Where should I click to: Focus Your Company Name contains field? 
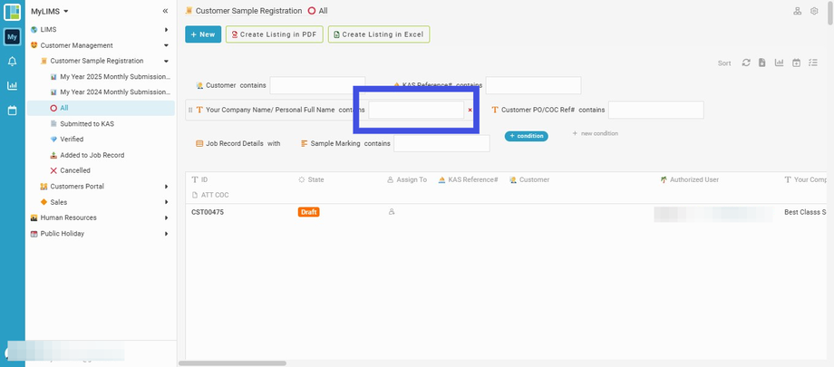coord(416,111)
